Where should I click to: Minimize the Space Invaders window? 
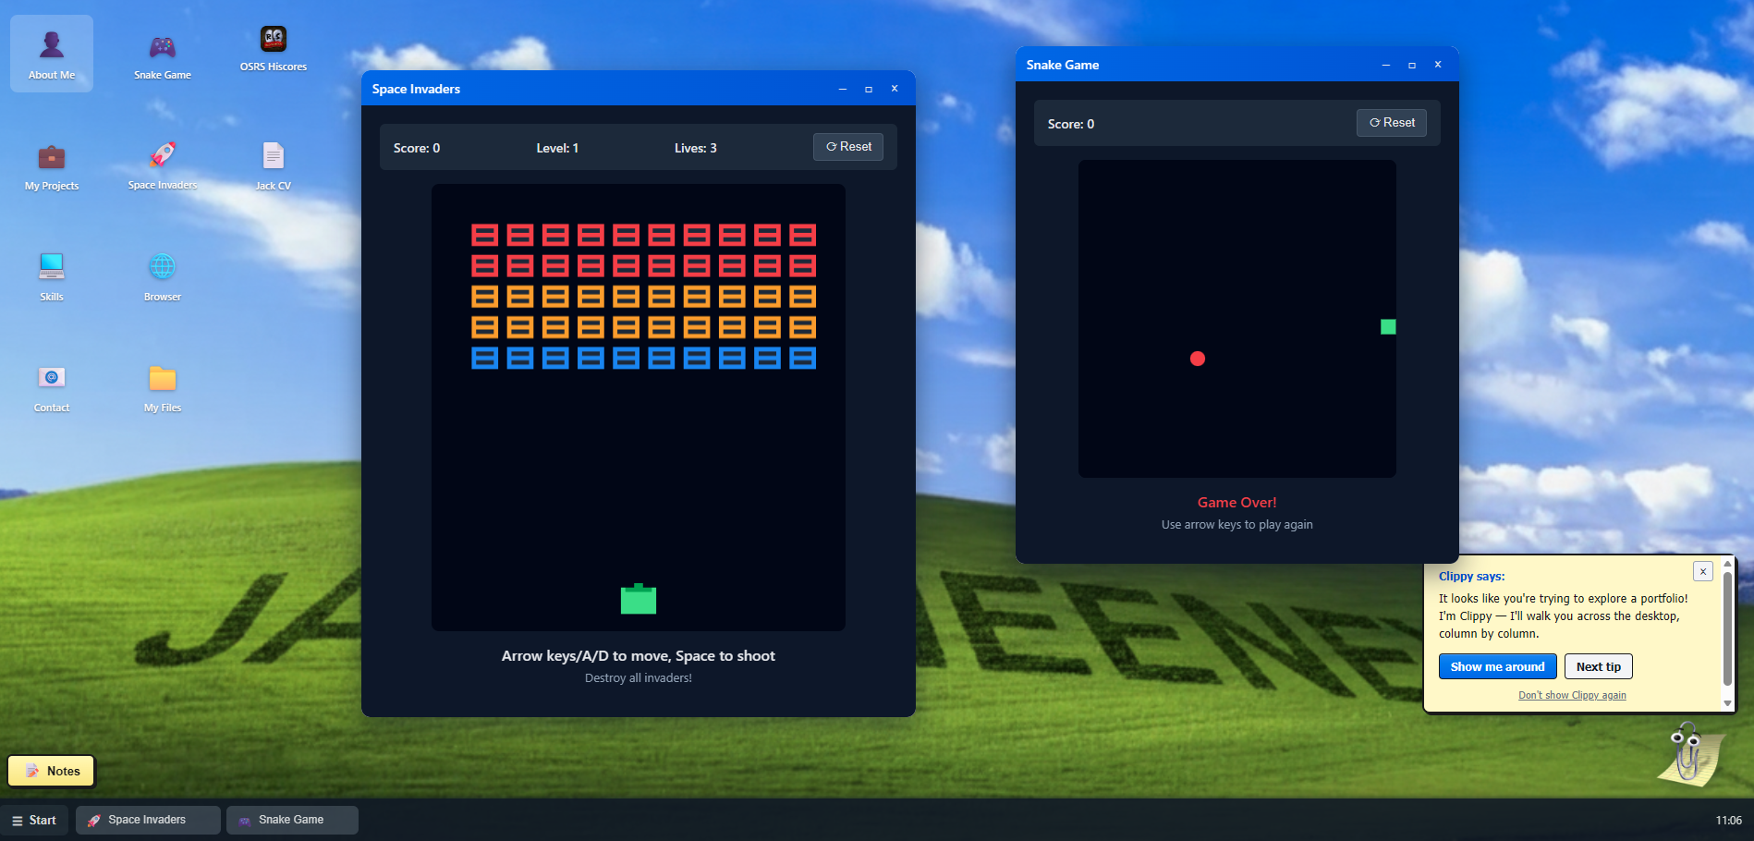(842, 89)
